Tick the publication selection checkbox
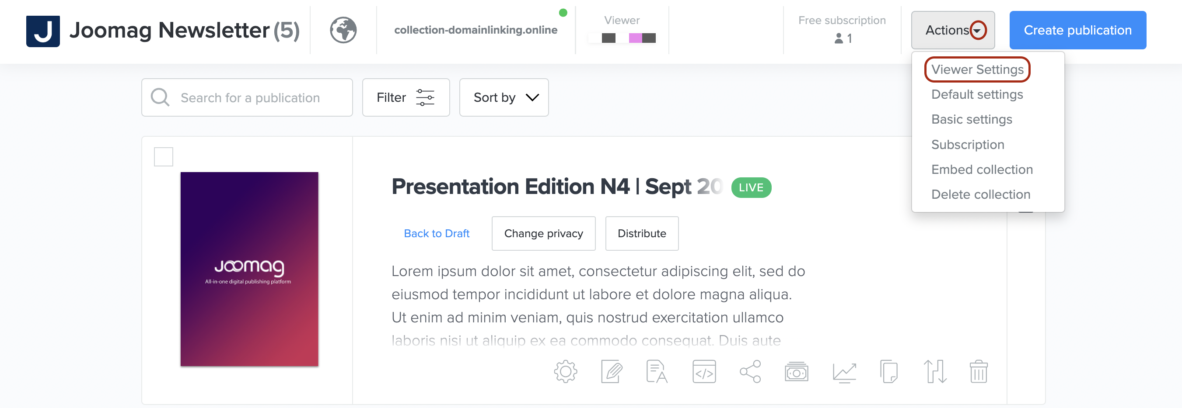The height and width of the screenshot is (408, 1182). pos(163,157)
